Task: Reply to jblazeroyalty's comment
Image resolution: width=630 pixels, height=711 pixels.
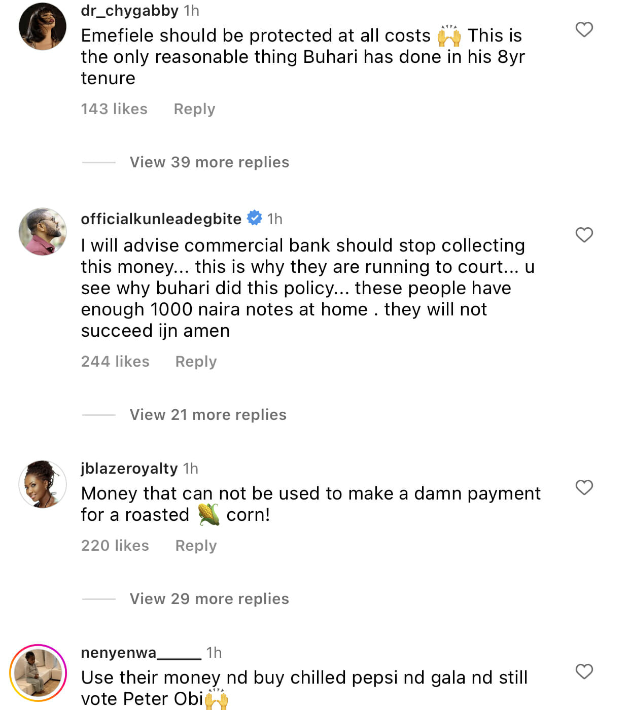Action: click(196, 546)
